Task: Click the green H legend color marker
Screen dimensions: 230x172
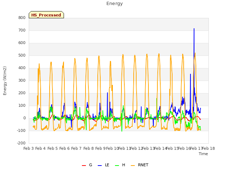Action: (x=117, y=166)
